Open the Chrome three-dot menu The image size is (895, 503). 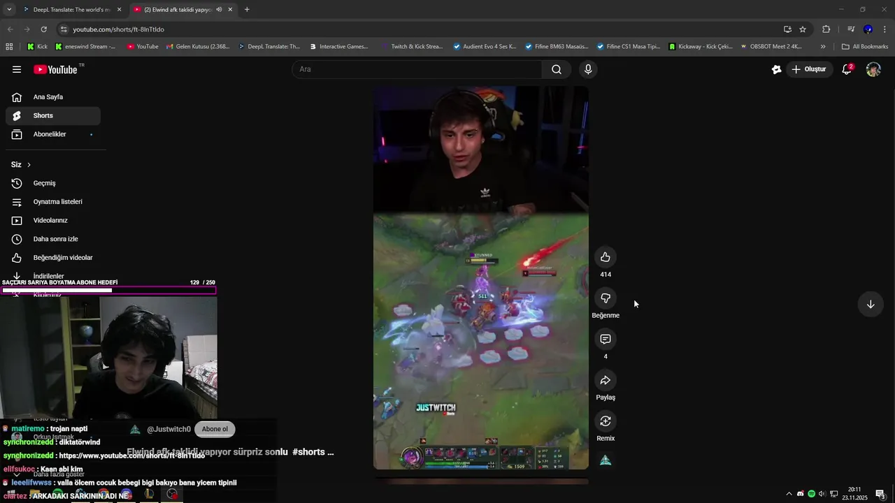coord(885,29)
